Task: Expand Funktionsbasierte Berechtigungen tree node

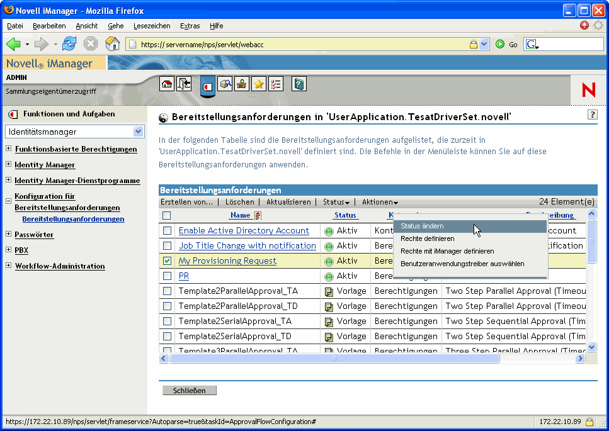Action: coord(9,148)
